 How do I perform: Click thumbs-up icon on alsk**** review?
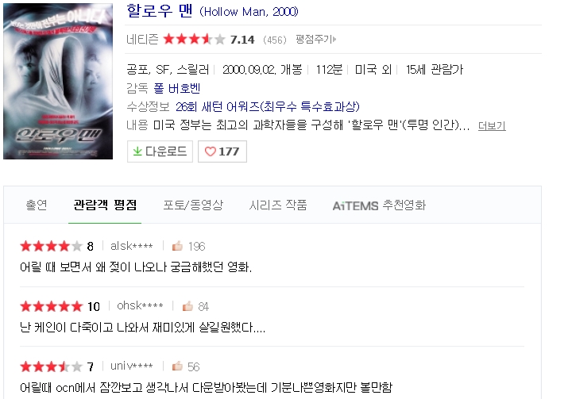pos(177,246)
